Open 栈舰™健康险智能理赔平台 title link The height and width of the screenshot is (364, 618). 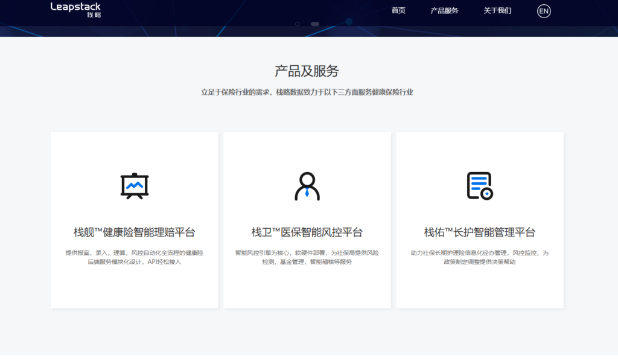[x=135, y=232]
